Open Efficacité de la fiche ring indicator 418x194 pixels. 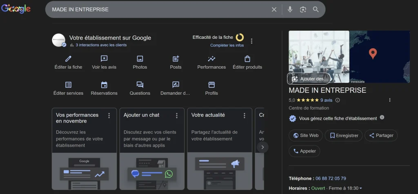click(x=240, y=37)
